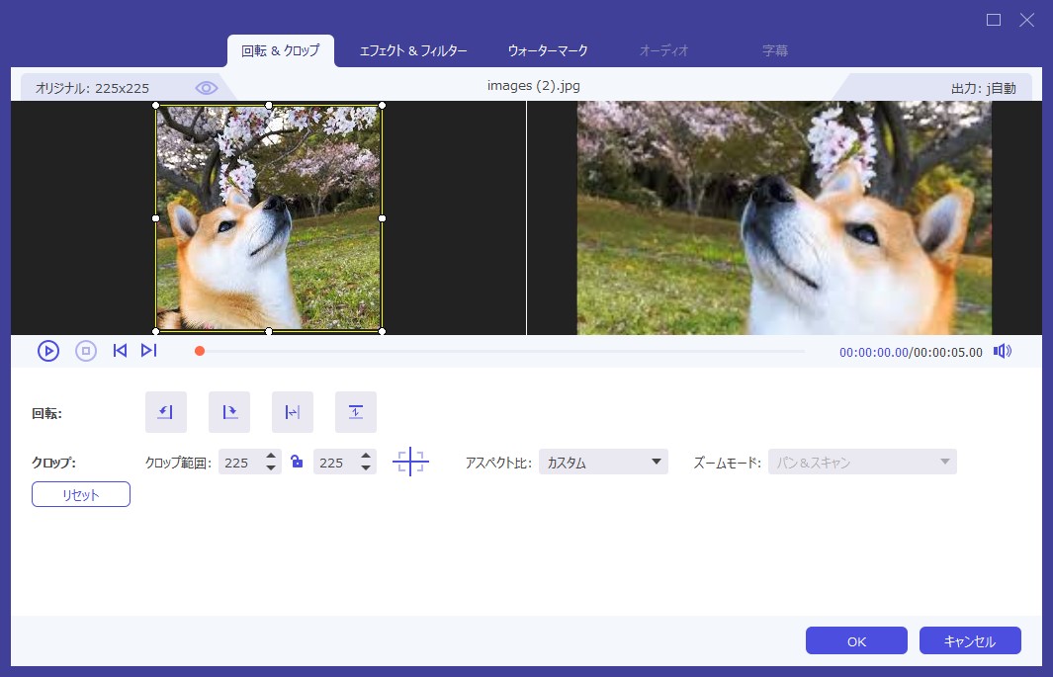Confirm changes with the OK button
The image size is (1053, 677).
coord(856,640)
